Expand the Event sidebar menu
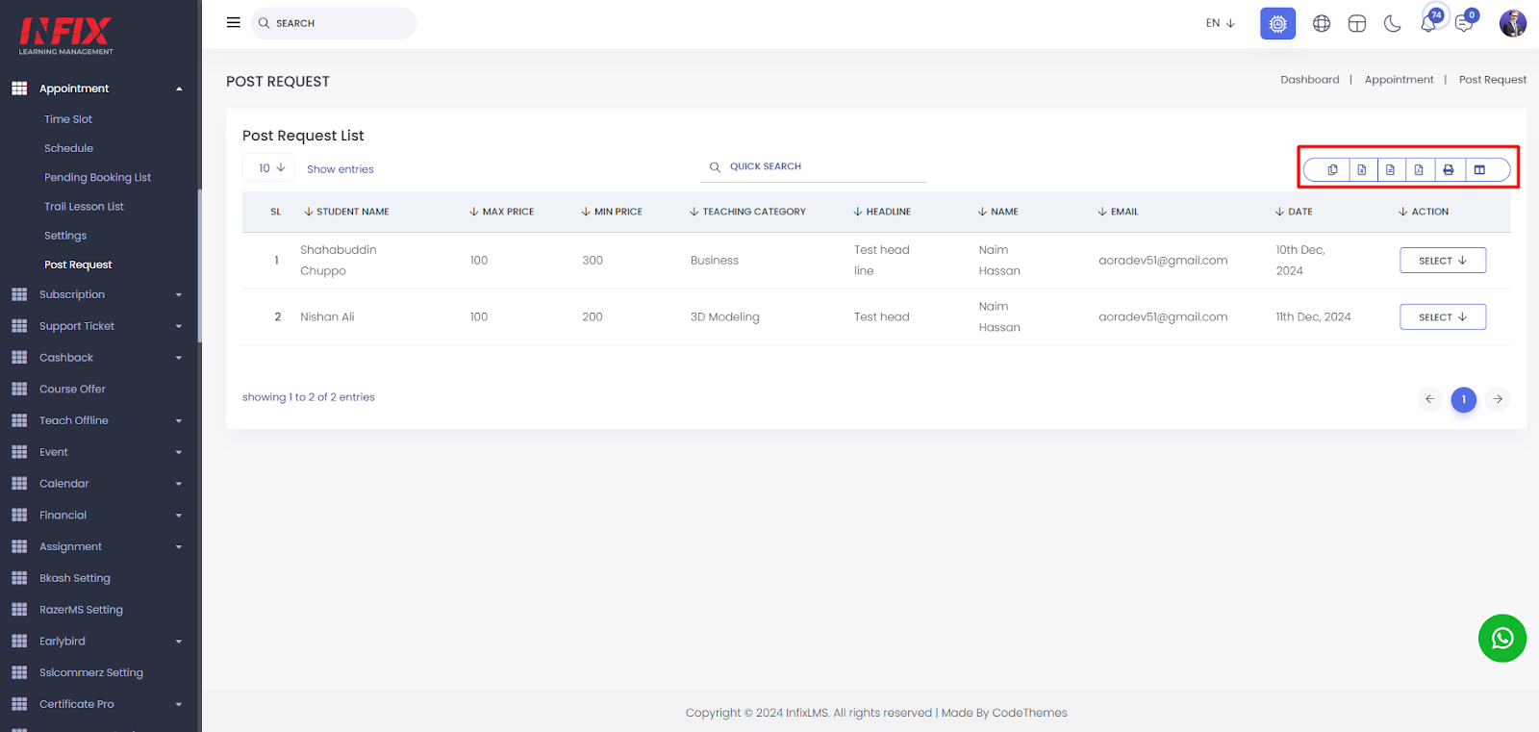Image resolution: width=1539 pixels, height=732 pixels. 97,452
